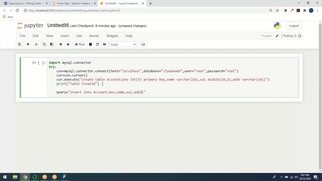
Task: Restart the kernel icon
Action: 98,44
